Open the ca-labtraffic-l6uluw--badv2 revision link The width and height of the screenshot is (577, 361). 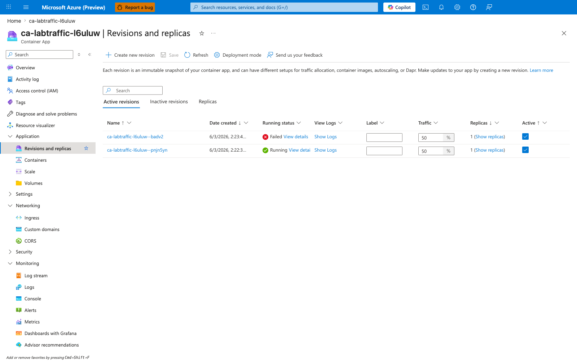135,136
